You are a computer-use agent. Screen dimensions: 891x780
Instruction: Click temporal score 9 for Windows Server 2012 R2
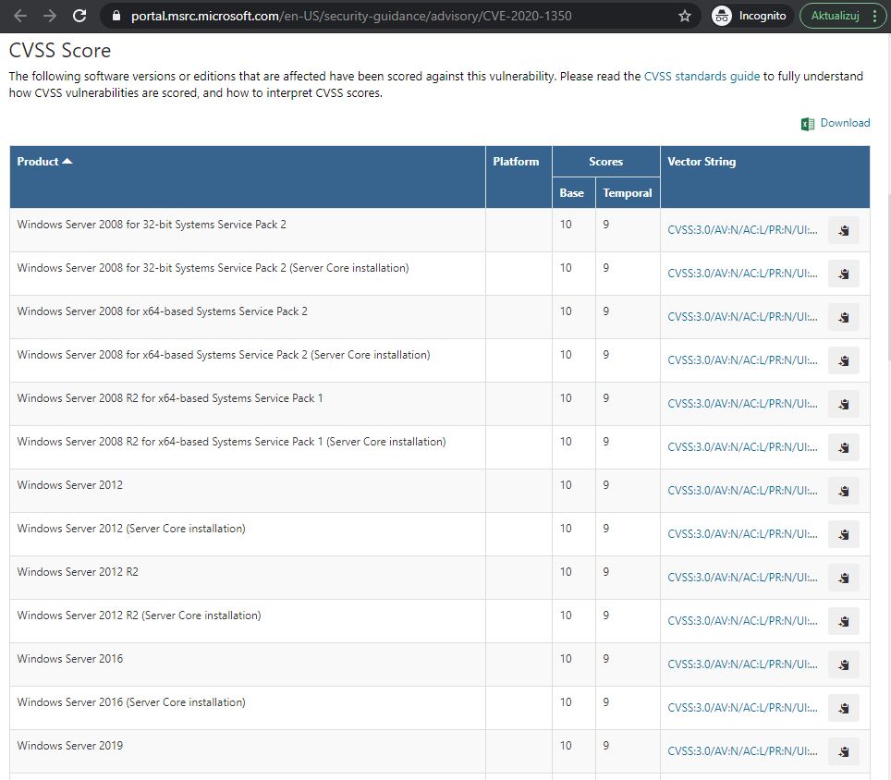click(605, 572)
